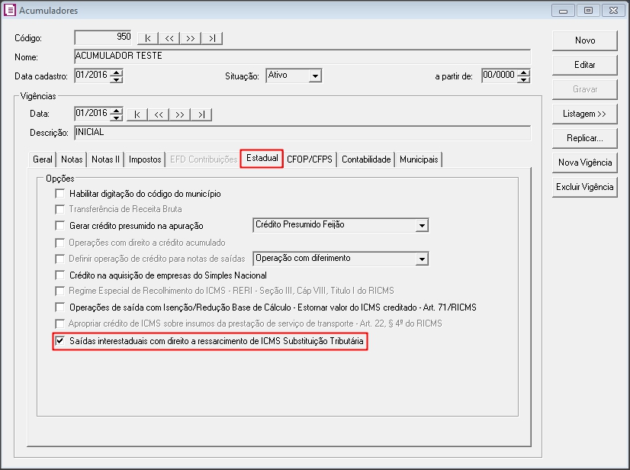Jump to first Vigência date

tap(137, 114)
